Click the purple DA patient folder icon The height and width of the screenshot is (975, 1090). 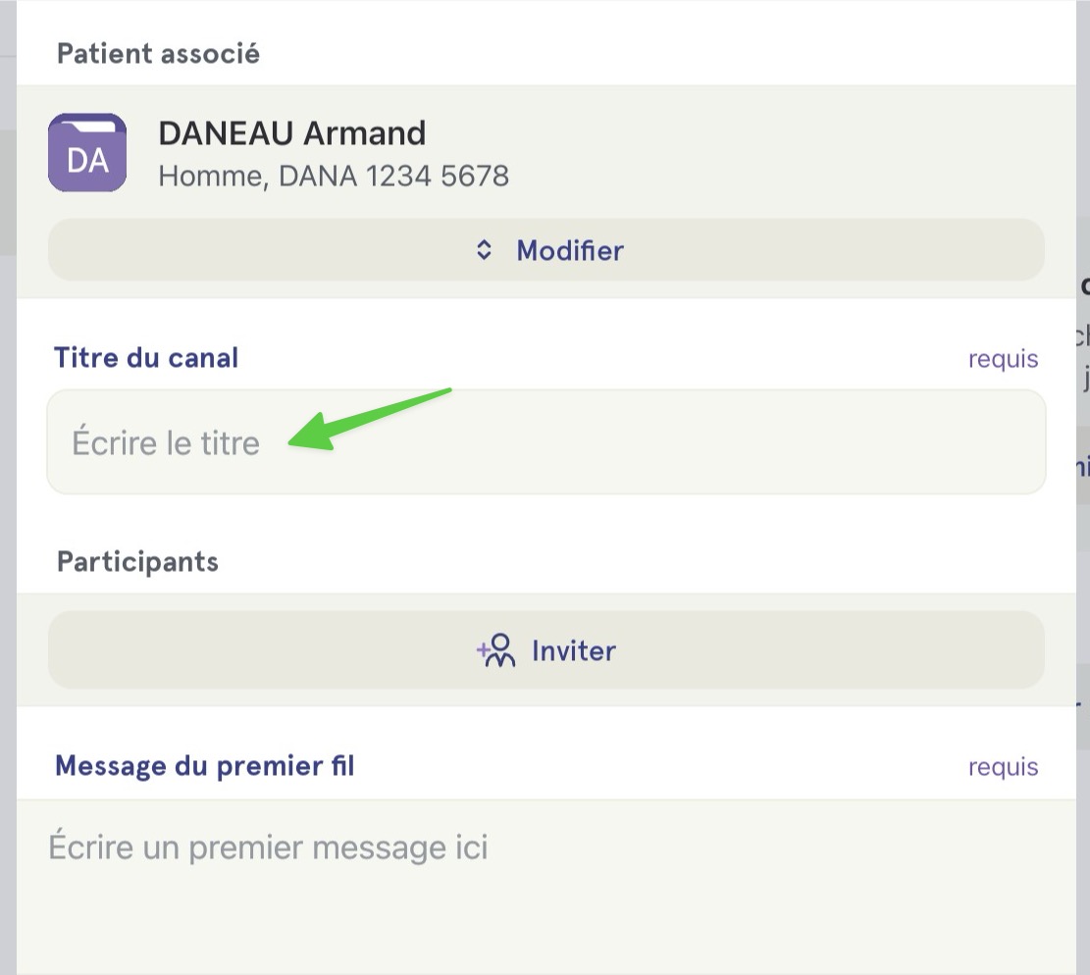tap(87, 152)
